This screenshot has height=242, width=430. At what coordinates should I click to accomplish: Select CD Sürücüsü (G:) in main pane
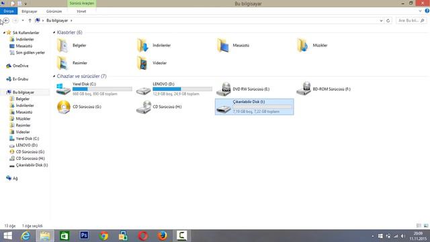pyautogui.click(x=79, y=107)
